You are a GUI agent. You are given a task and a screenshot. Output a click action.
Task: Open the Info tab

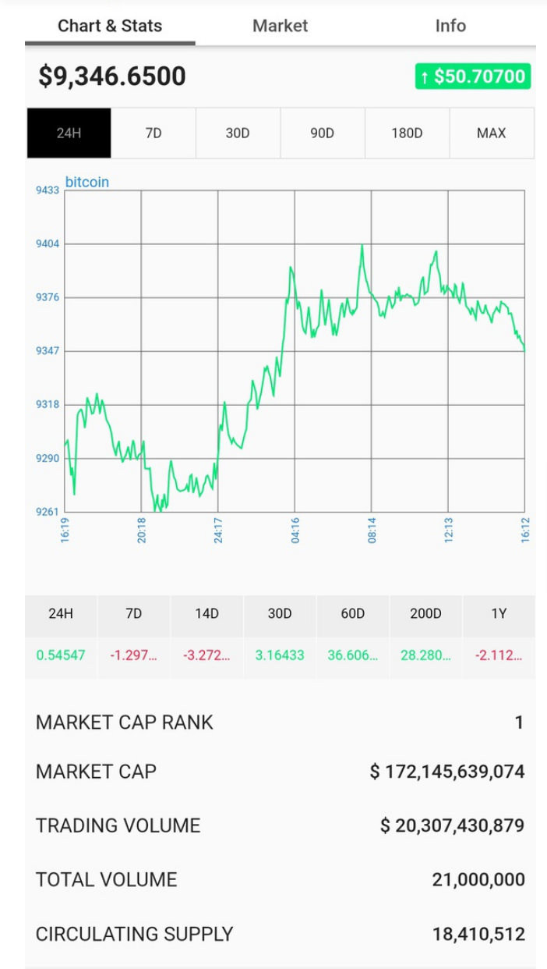pyautogui.click(x=450, y=26)
